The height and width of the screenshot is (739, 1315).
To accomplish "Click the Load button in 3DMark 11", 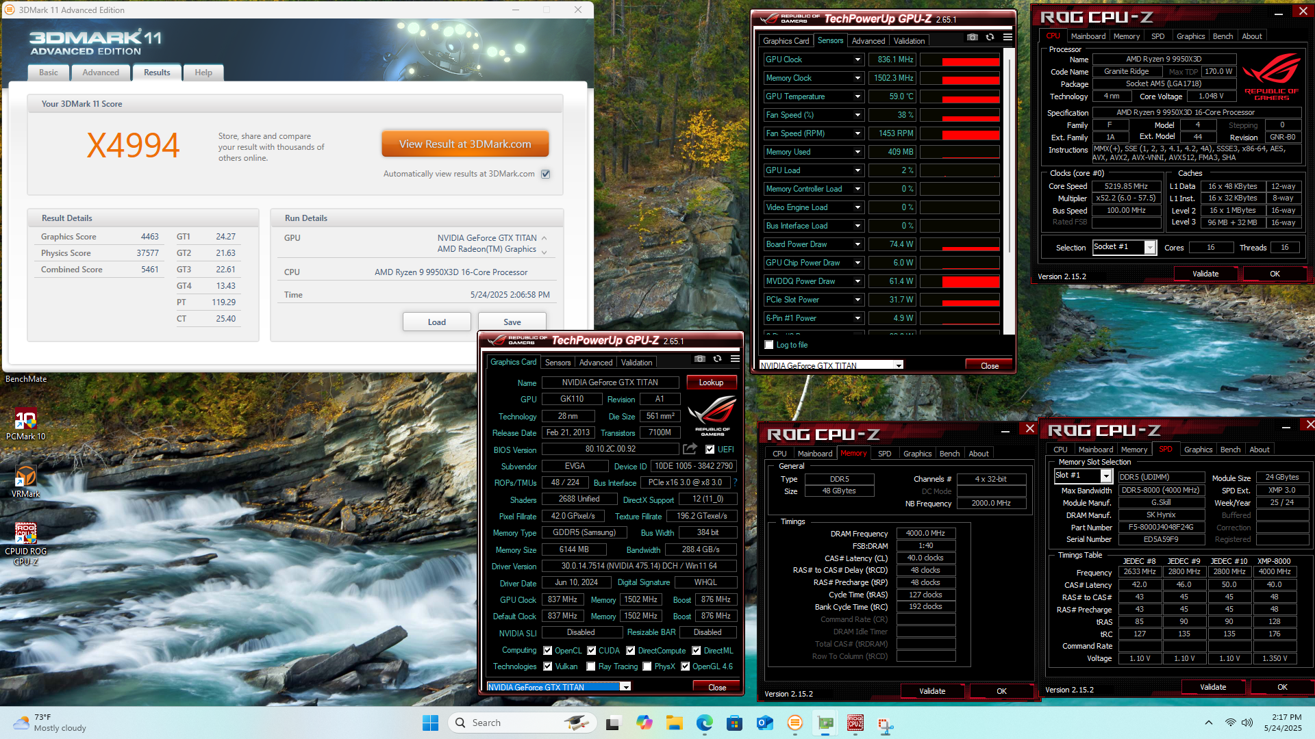I will point(437,322).
